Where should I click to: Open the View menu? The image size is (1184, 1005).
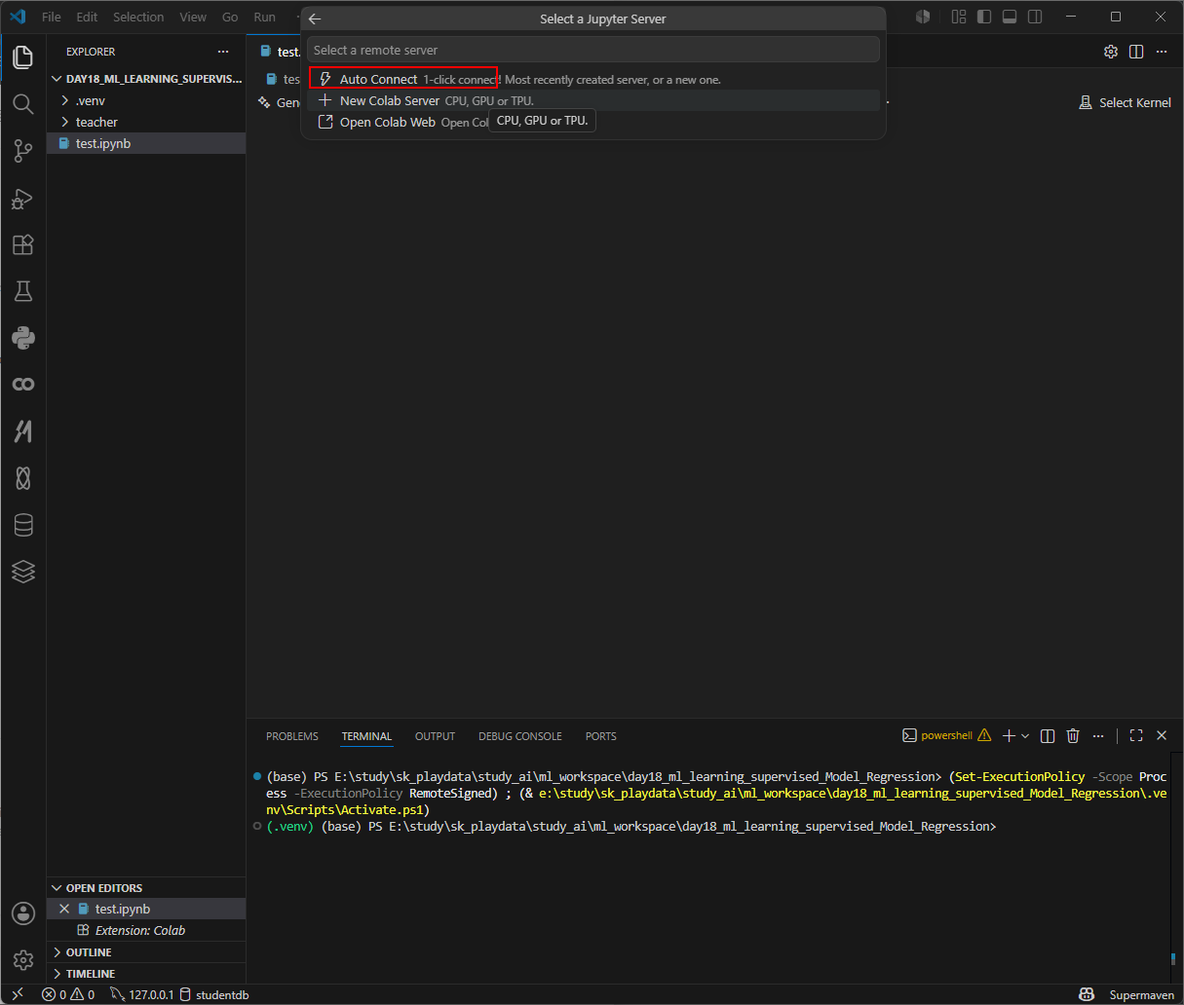(x=193, y=17)
